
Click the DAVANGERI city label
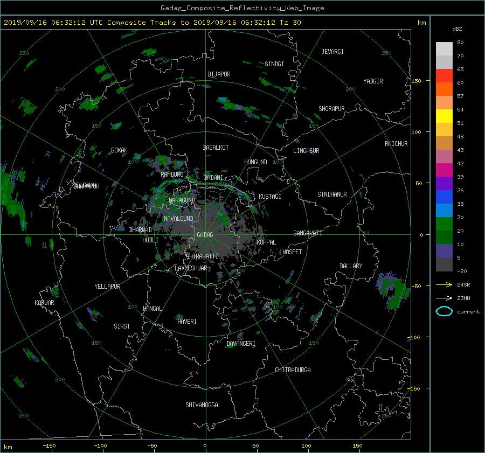click(241, 344)
